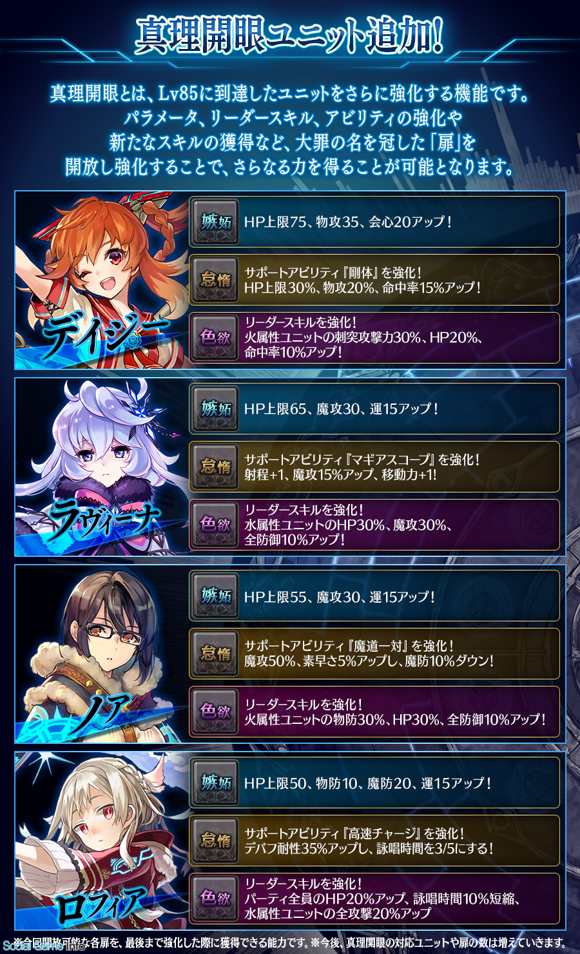Click Lofia's 色欲 door icon
This screenshot has width=580, height=954.
[216, 899]
